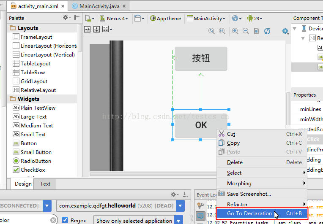This screenshot has width=323, height=224.
Task: Click the toggle viewport render mode icon
Action: 107,30
